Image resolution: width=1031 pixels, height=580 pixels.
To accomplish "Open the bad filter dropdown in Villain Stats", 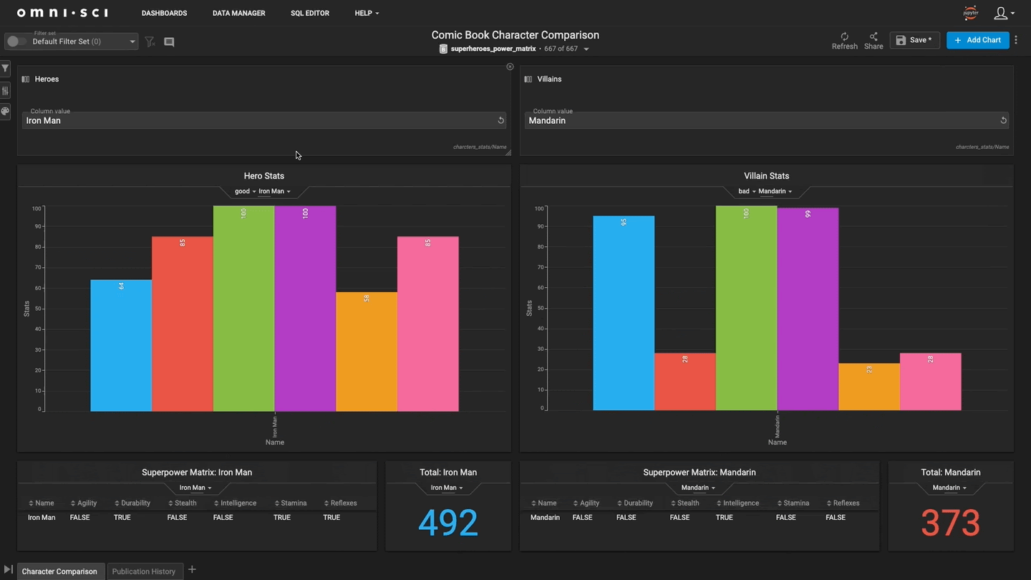I will click(x=747, y=191).
